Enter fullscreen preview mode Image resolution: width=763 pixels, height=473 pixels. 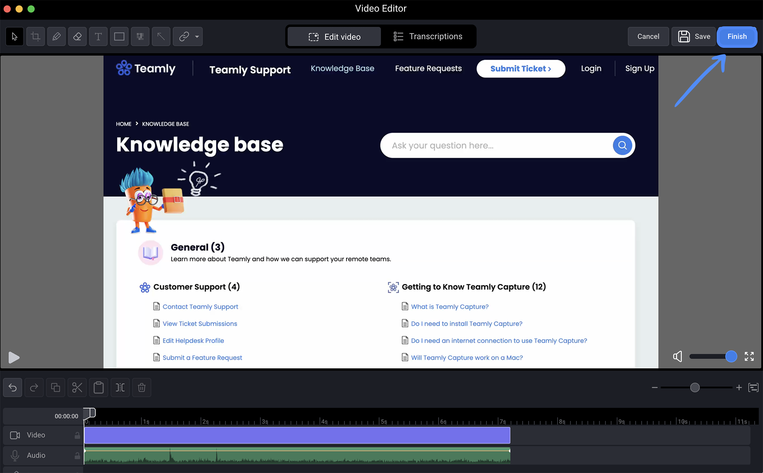click(749, 356)
